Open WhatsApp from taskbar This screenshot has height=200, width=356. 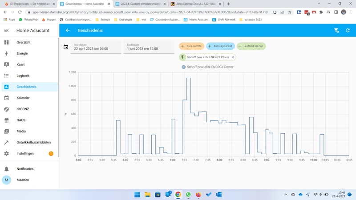[x=188, y=195]
